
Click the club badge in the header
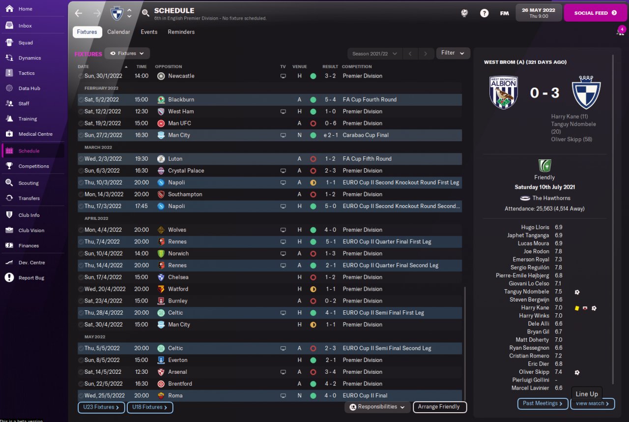tap(117, 13)
